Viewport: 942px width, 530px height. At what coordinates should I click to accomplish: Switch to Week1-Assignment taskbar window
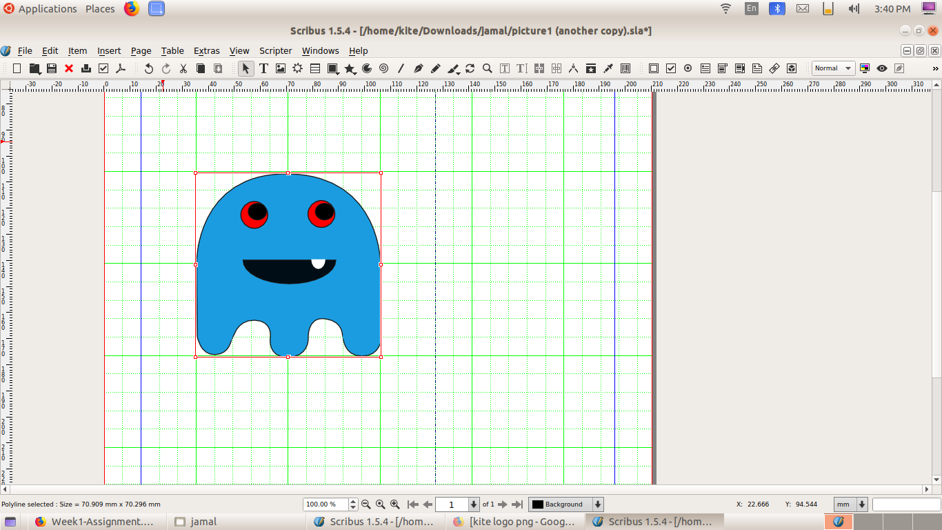click(x=92, y=522)
